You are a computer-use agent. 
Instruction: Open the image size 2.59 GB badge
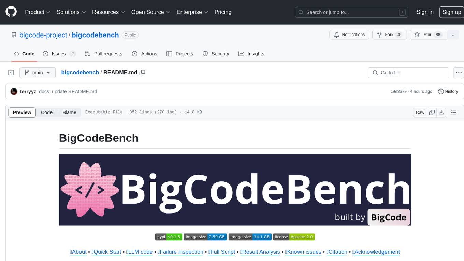205,237
